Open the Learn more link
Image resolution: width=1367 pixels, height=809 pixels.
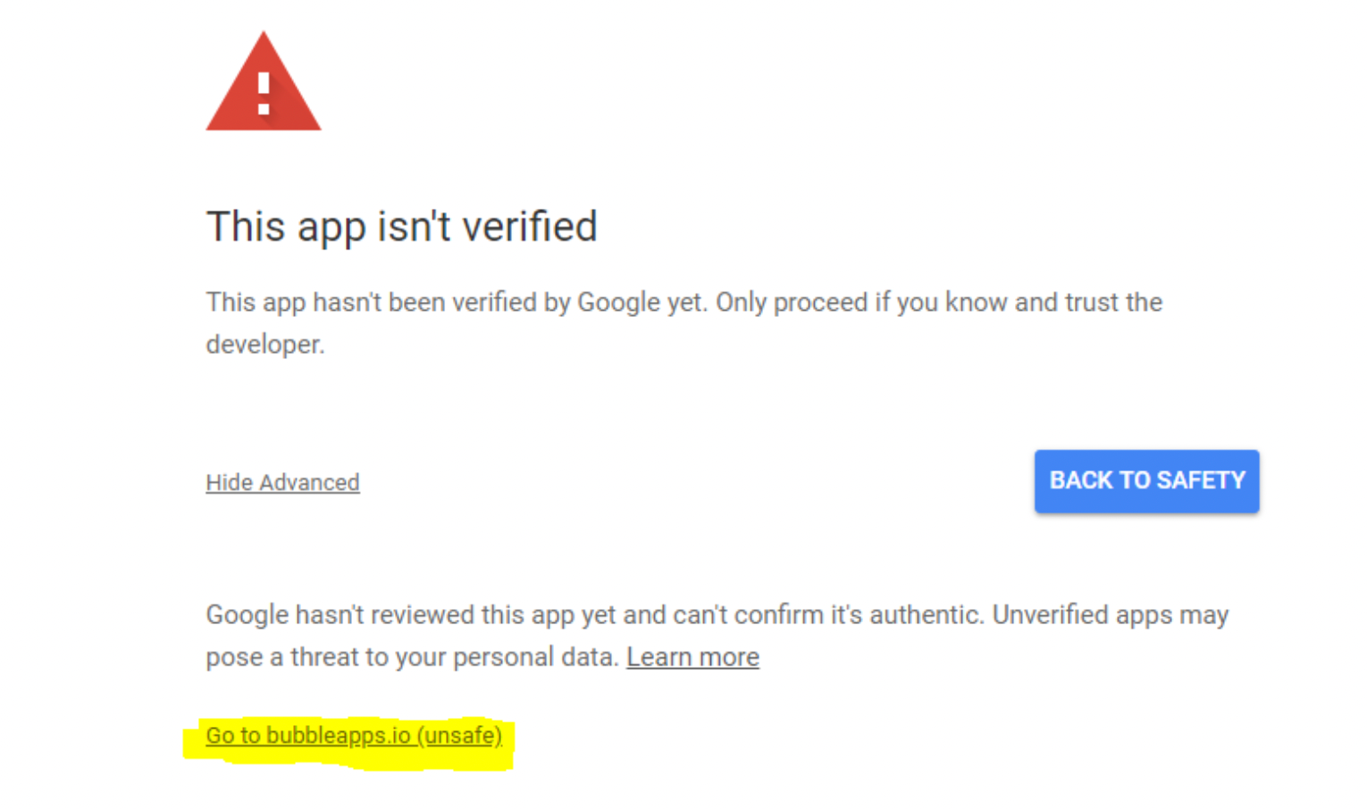[692, 657]
